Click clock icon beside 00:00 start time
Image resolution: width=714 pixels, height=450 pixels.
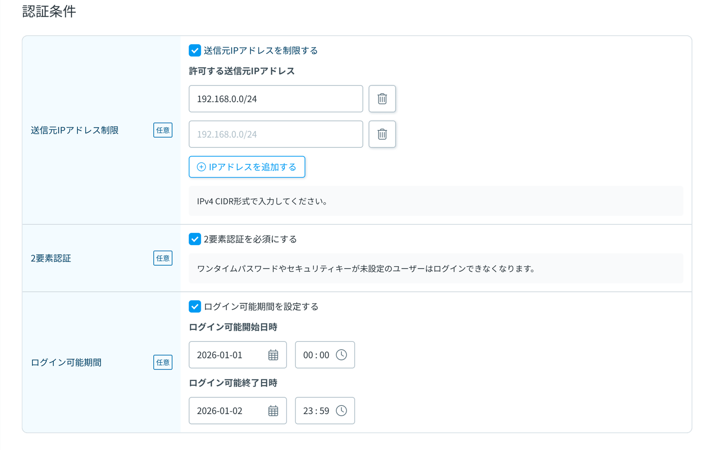click(x=341, y=355)
